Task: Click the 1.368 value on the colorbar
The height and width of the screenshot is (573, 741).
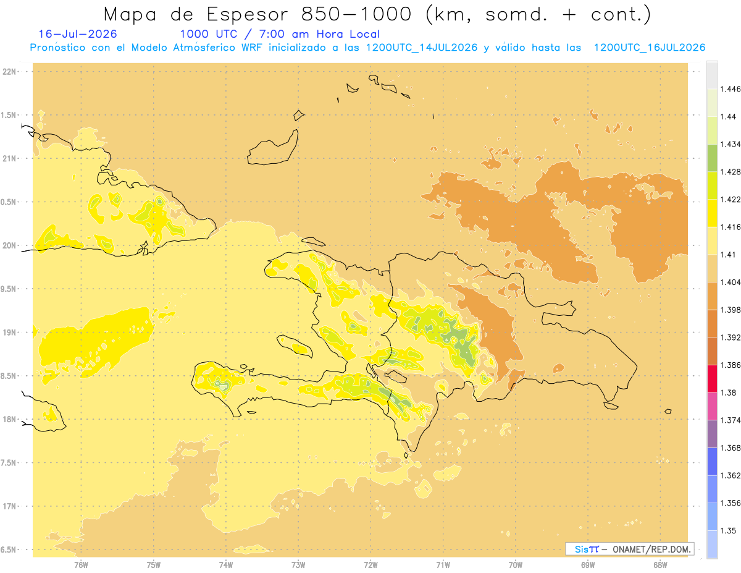Action: (x=731, y=448)
